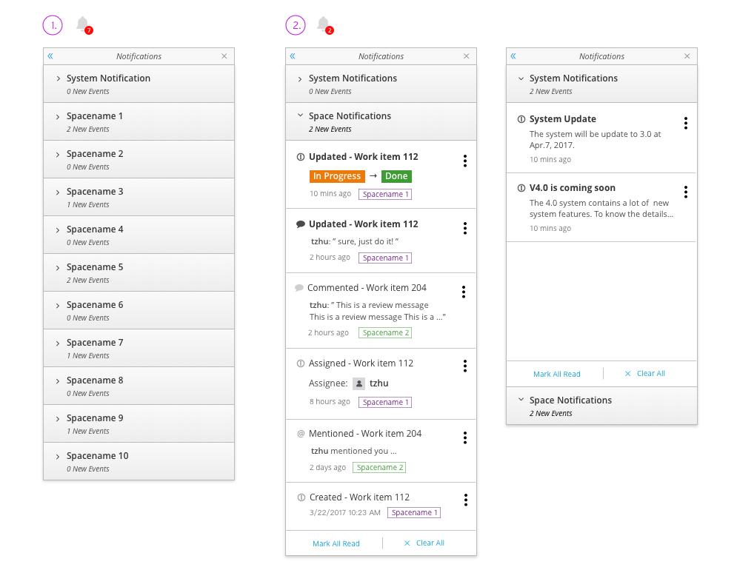Click the double-chevron collapse icon on middle panel
The width and height of the screenshot is (737, 587).
(293, 56)
